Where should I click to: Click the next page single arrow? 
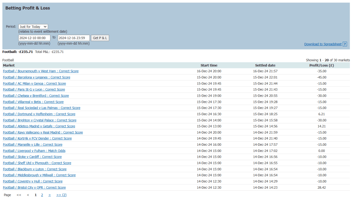[50, 195]
